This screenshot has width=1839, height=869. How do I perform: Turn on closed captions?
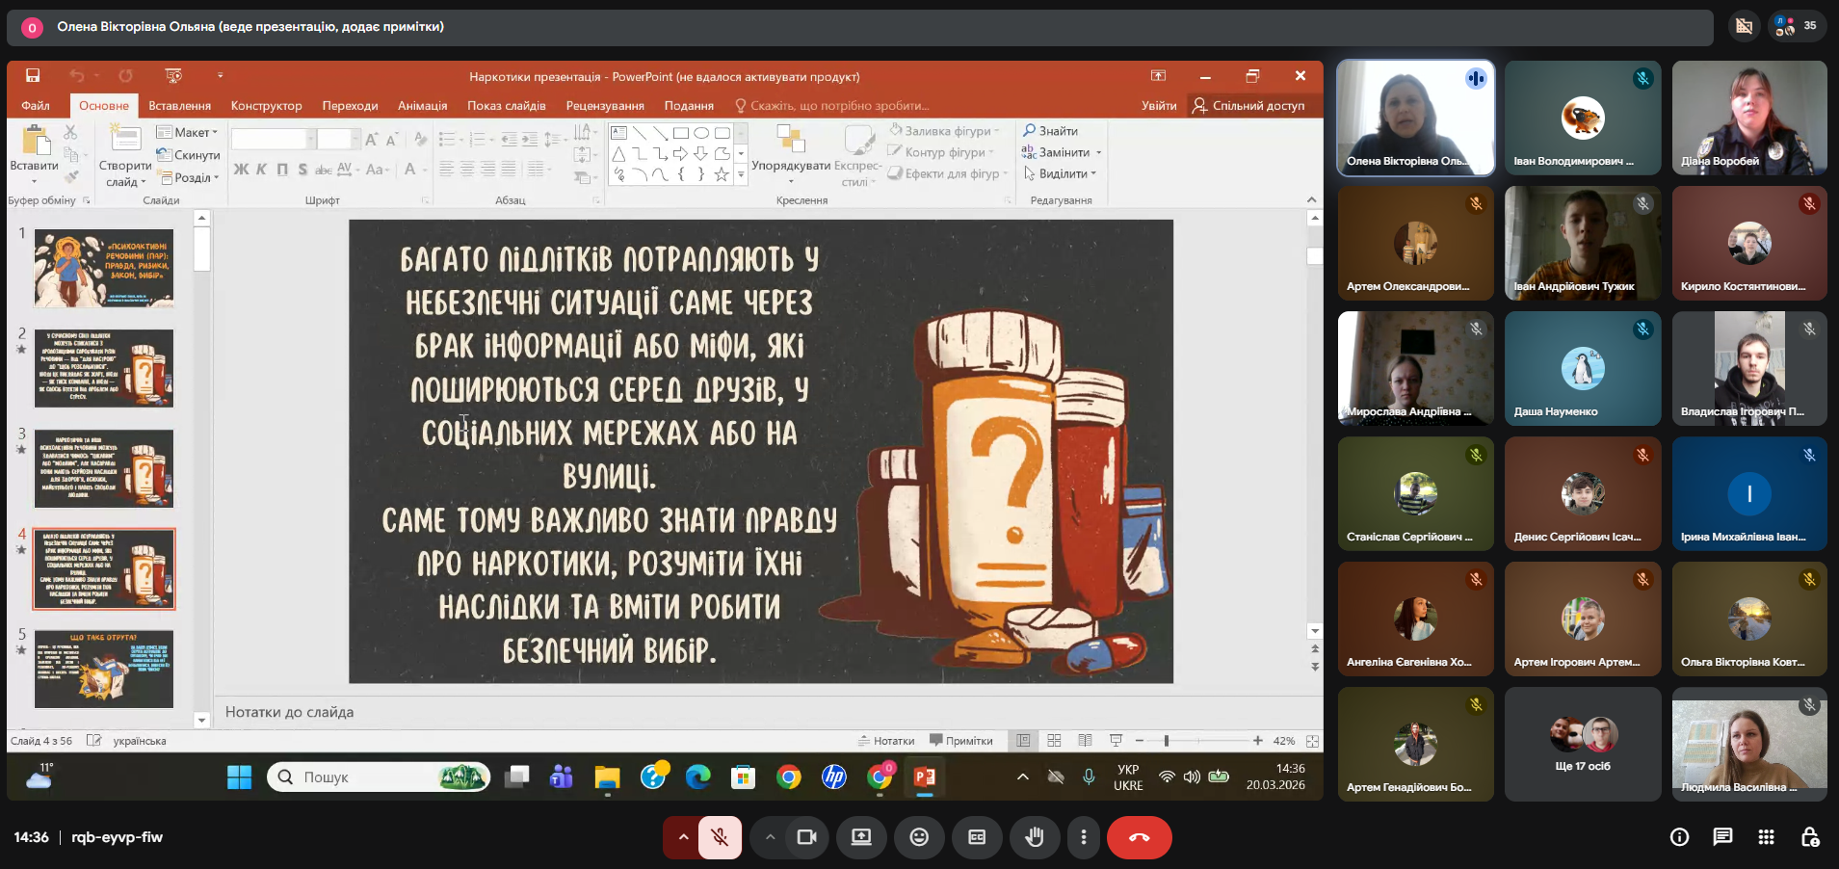pyautogui.click(x=977, y=837)
